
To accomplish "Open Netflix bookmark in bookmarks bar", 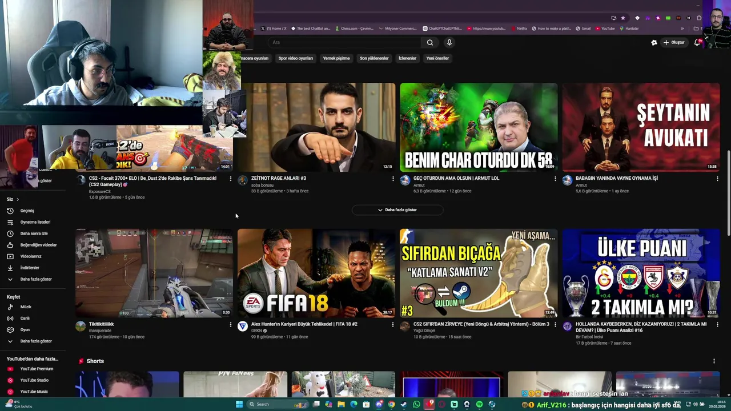I will coord(519,29).
